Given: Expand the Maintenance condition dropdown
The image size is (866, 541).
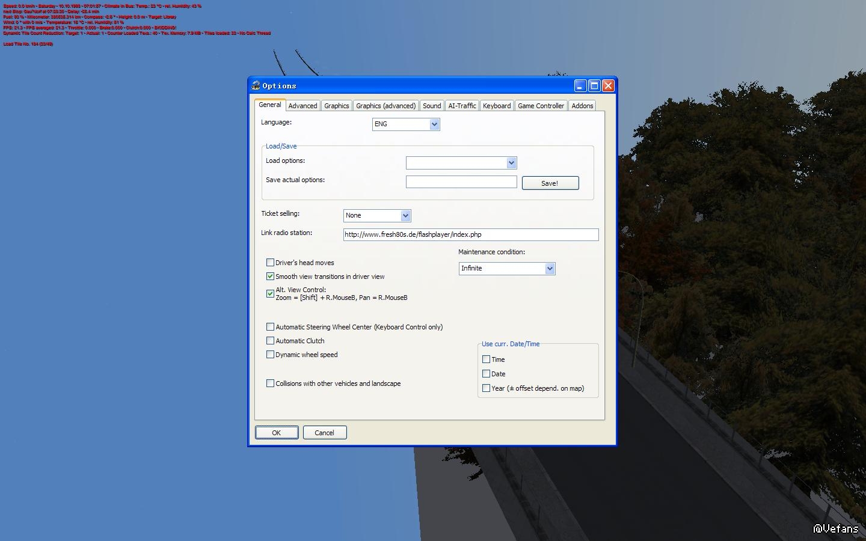Looking at the screenshot, I should pyautogui.click(x=549, y=269).
